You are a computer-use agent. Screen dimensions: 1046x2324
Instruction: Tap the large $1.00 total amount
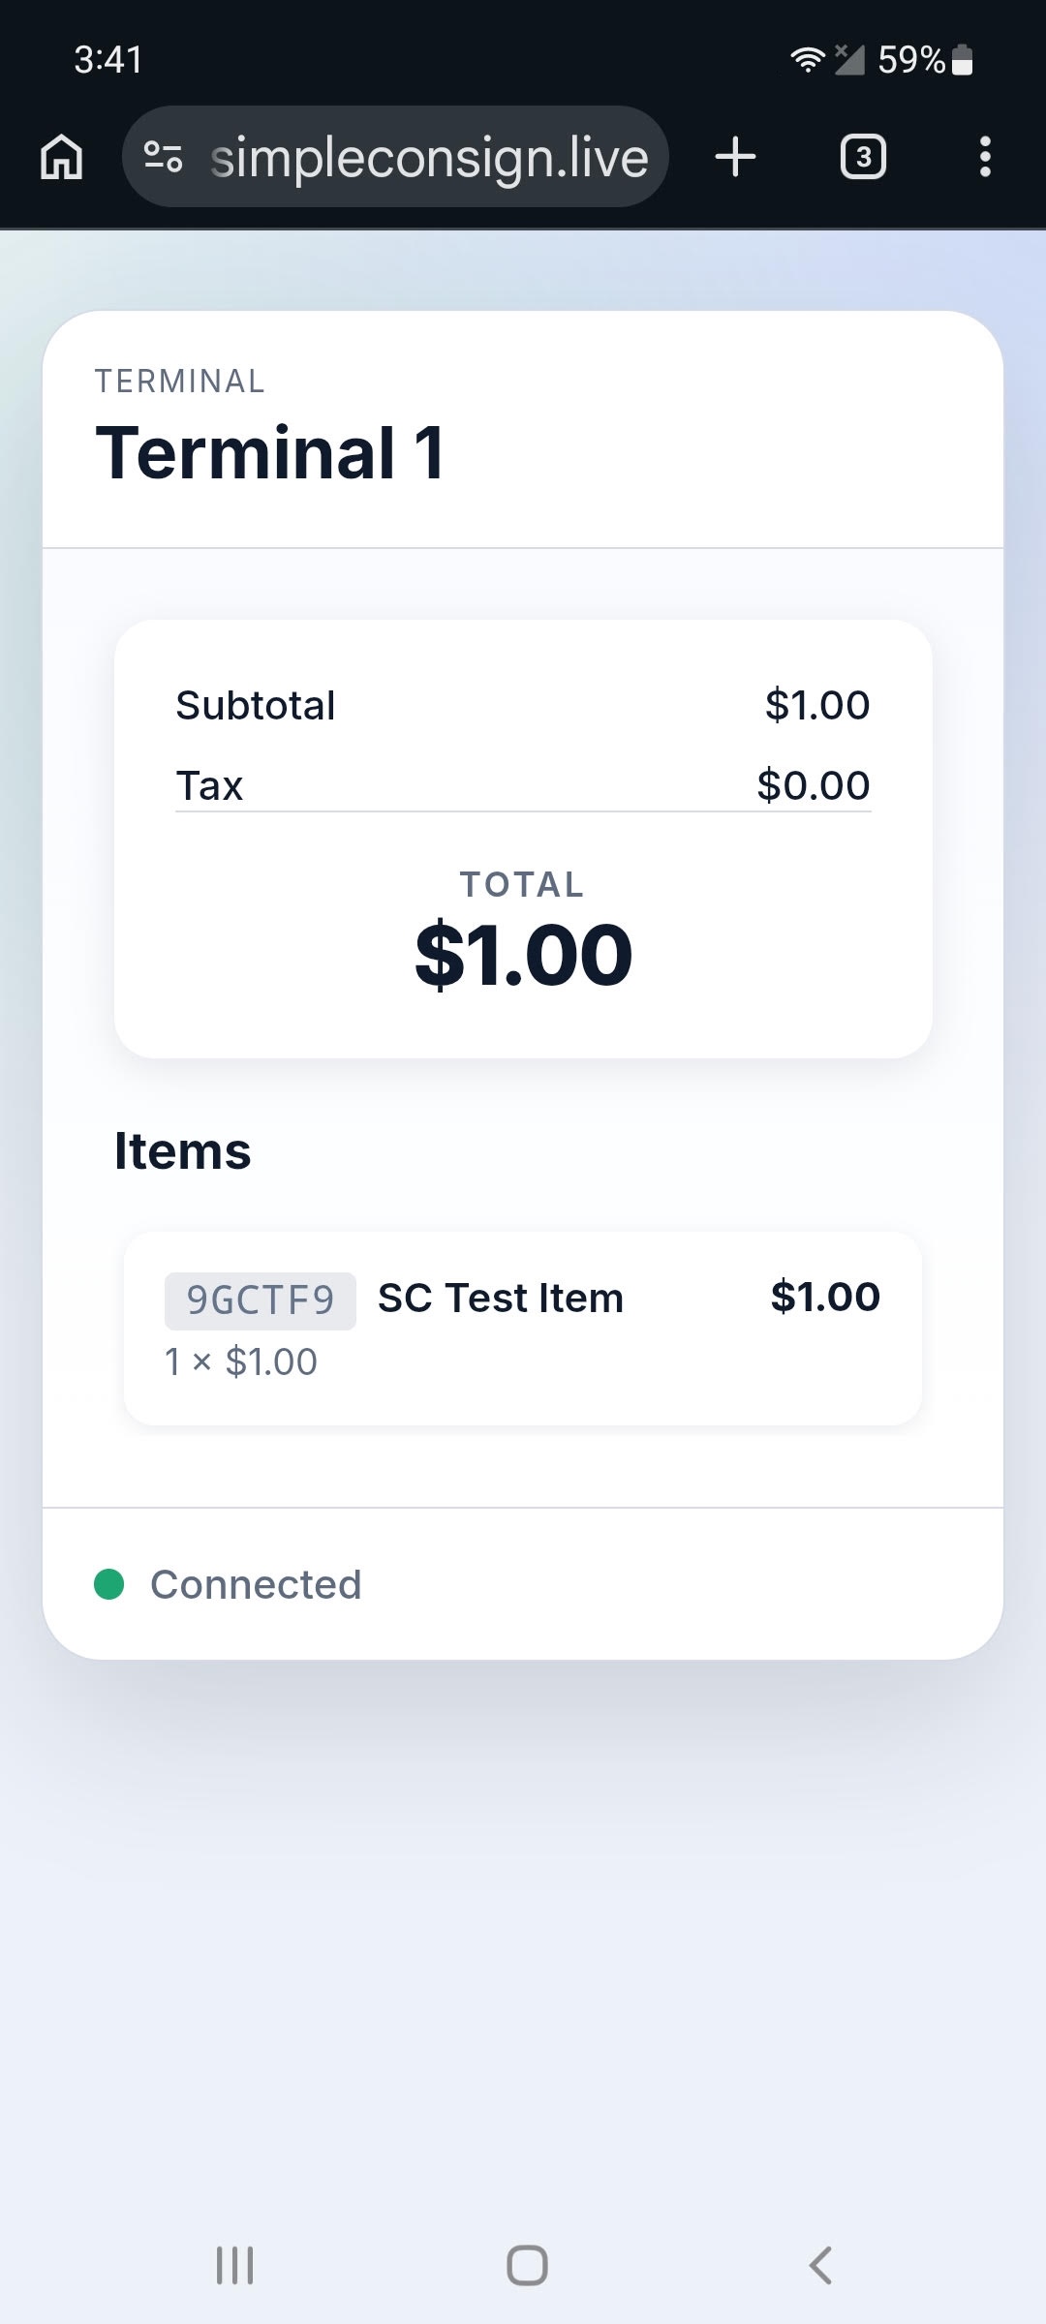(523, 956)
